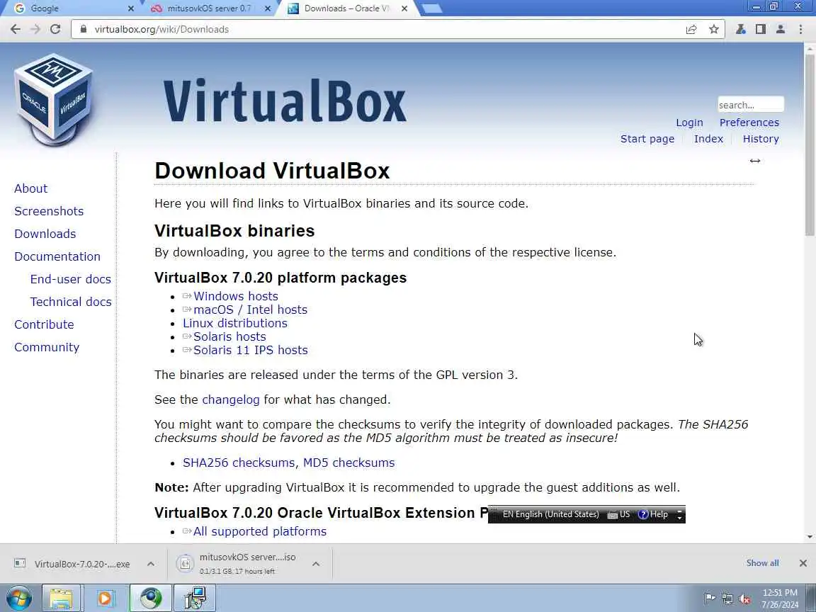Click EN English (United States) language selector

coord(550,514)
